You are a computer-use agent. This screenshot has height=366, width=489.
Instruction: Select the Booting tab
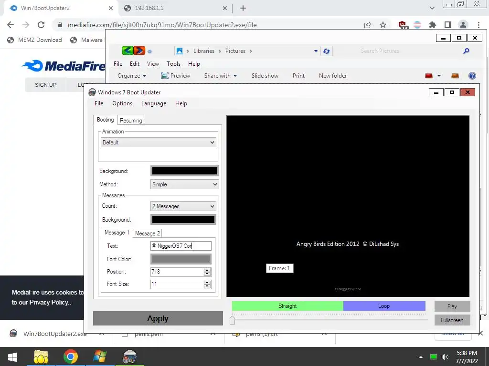click(x=106, y=120)
